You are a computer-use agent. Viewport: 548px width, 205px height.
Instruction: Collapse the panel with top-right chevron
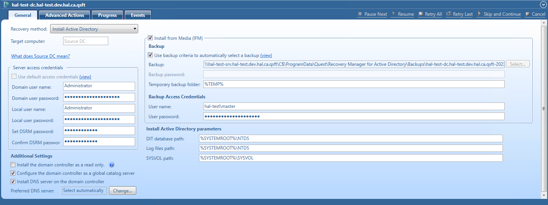click(x=543, y=5)
